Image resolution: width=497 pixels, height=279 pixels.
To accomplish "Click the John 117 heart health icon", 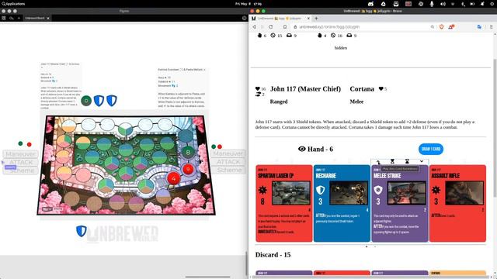I will (258, 88).
